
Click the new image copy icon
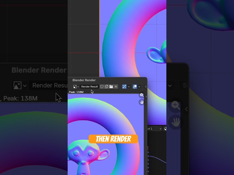tap(106, 87)
